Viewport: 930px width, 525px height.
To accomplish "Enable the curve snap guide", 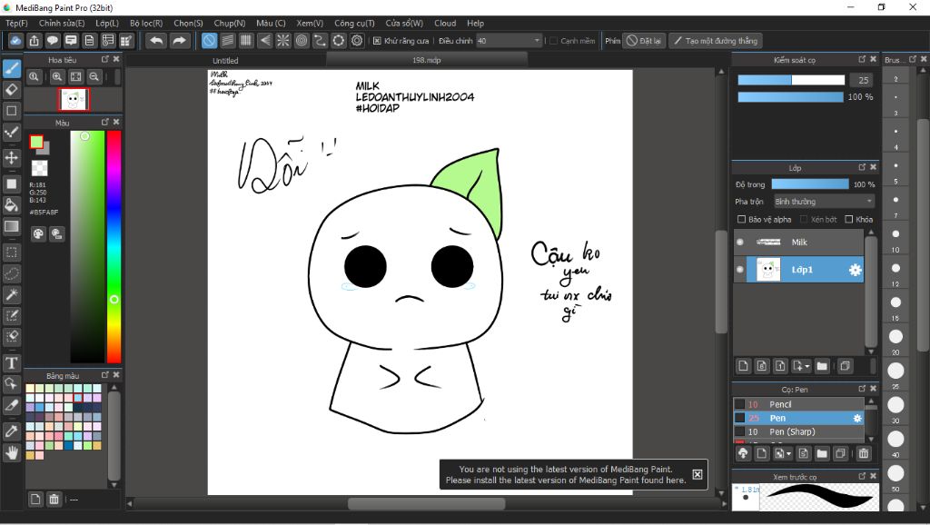I will (x=320, y=40).
